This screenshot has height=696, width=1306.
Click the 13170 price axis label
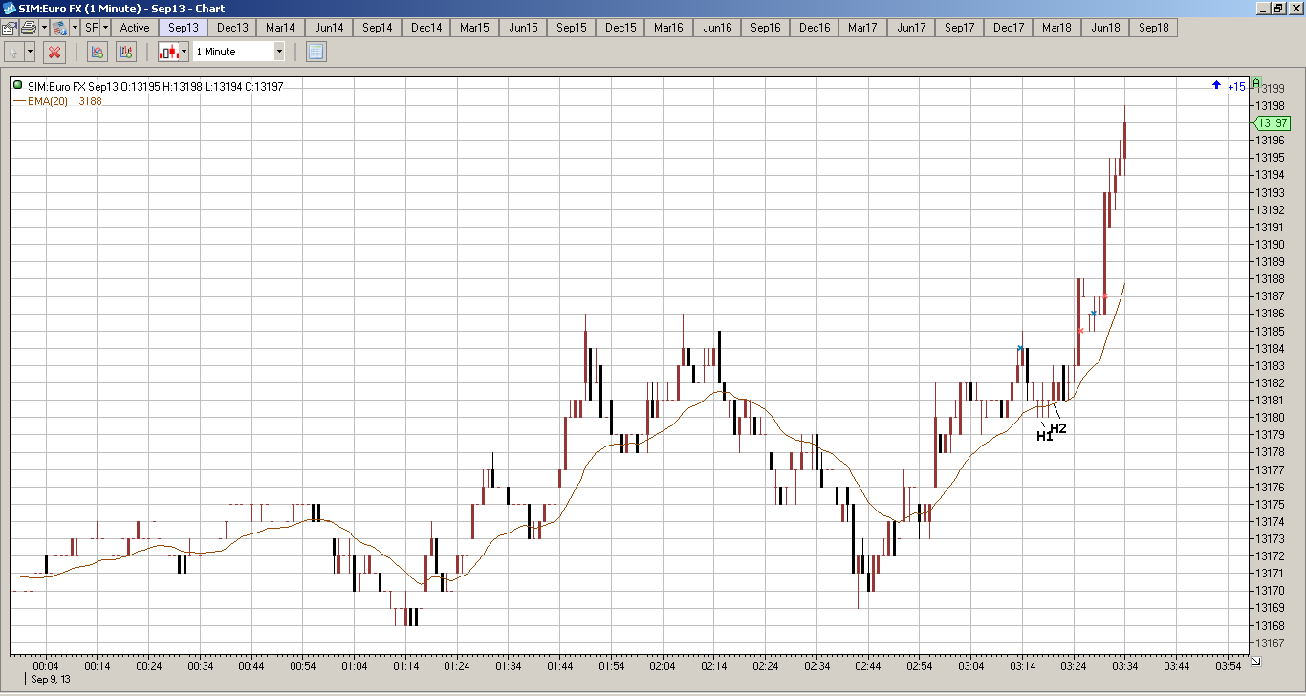(x=1270, y=591)
